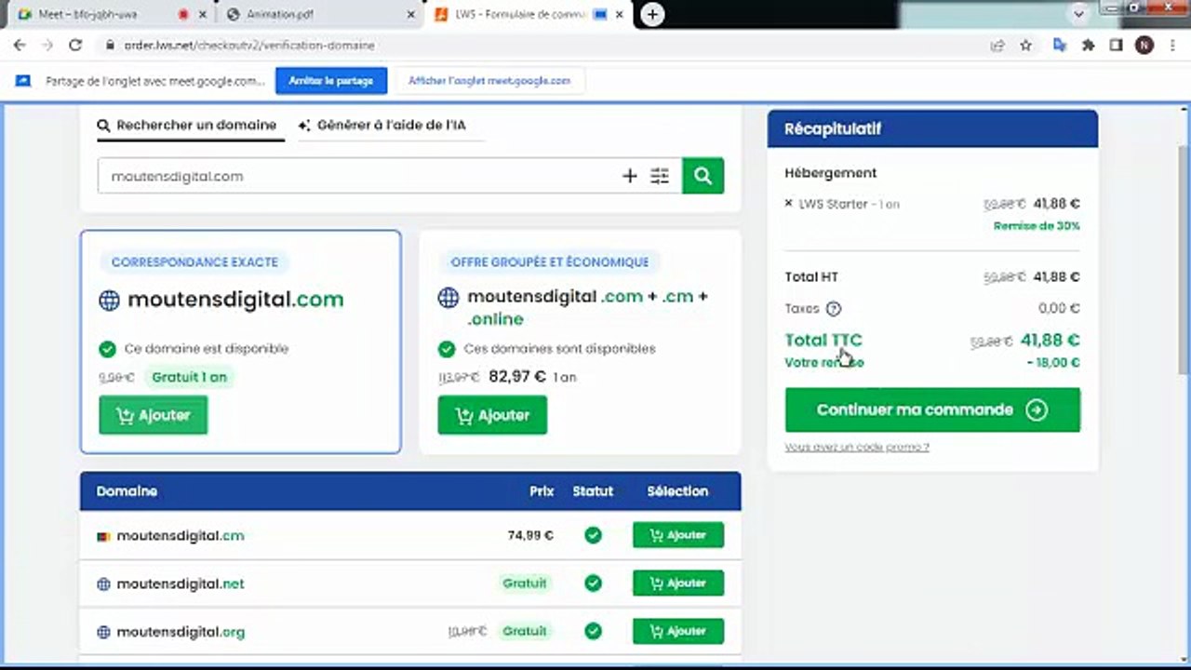Add moutensdigital.com exact match with Ajouter
The width and height of the screenshot is (1191, 670).
click(x=154, y=415)
